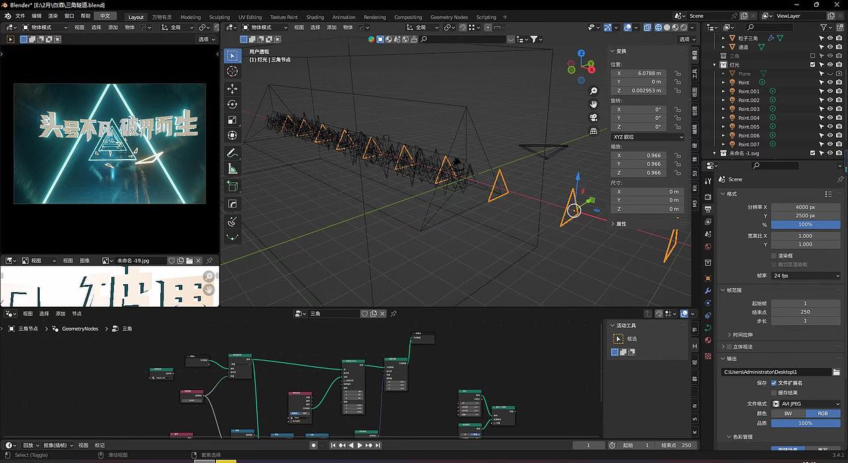
Task: Switch to the Shading workspace tab
Action: tap(315, 17)
